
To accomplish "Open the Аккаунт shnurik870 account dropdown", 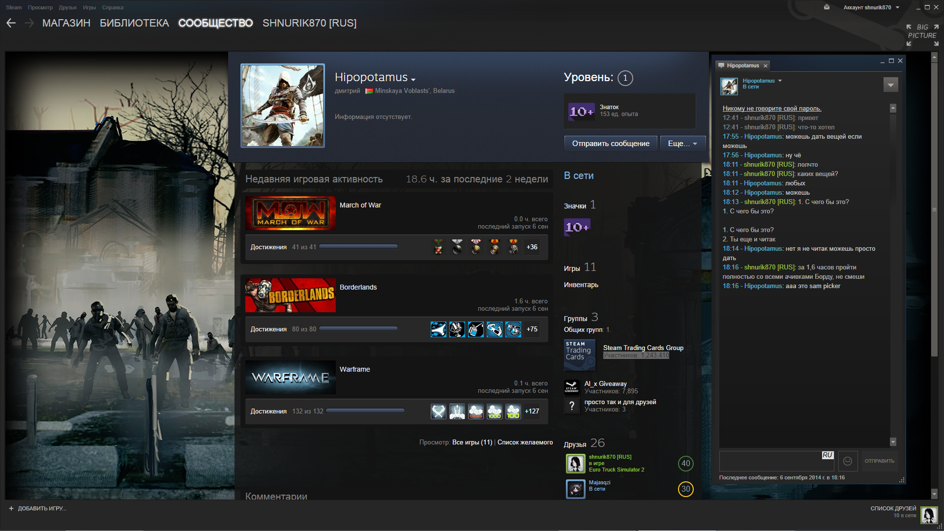I will 871,7.
